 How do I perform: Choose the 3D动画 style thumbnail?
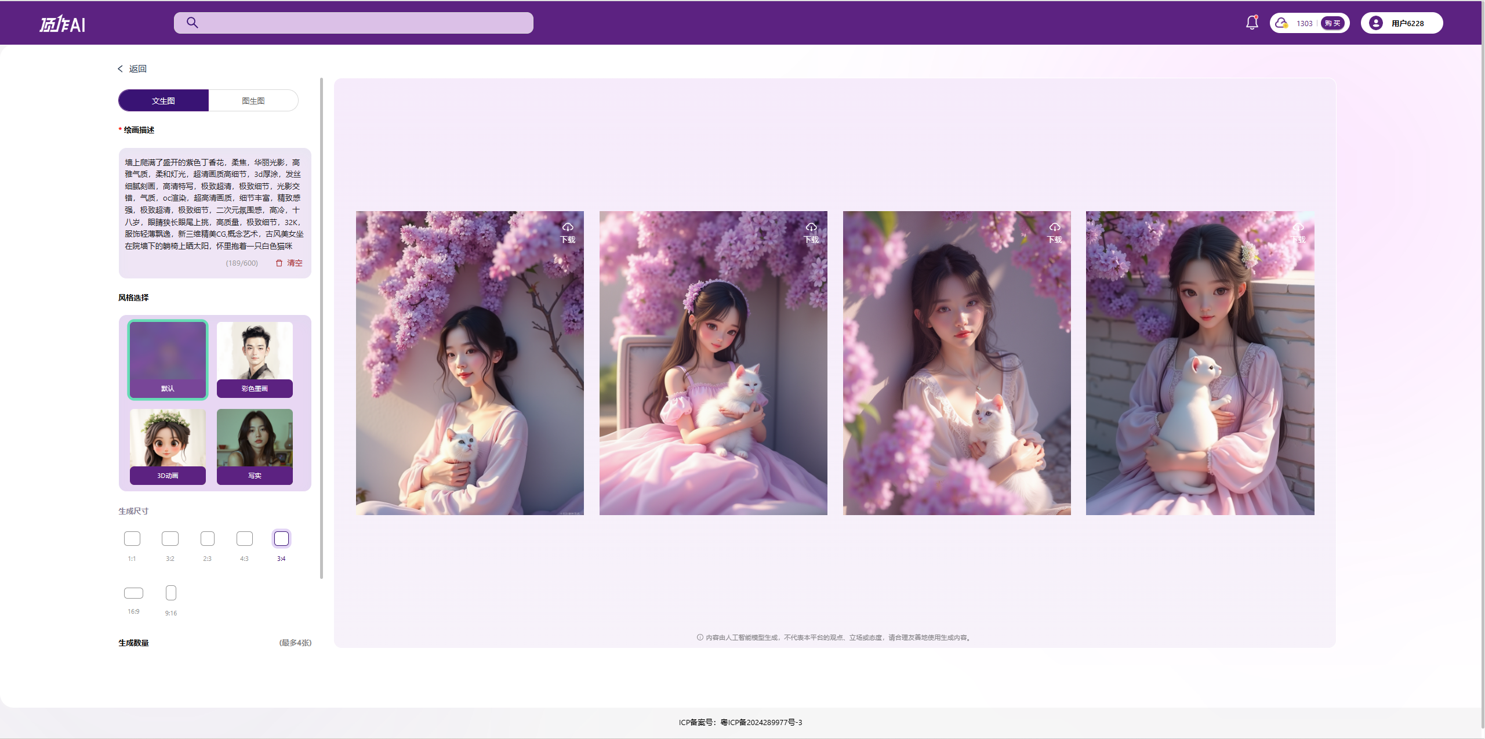click(x=168, y=445)
